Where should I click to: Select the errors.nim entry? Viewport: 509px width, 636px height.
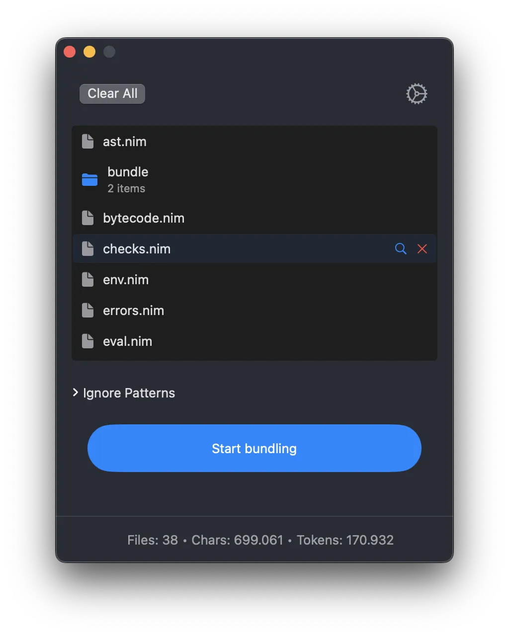[x=254, y=311]
